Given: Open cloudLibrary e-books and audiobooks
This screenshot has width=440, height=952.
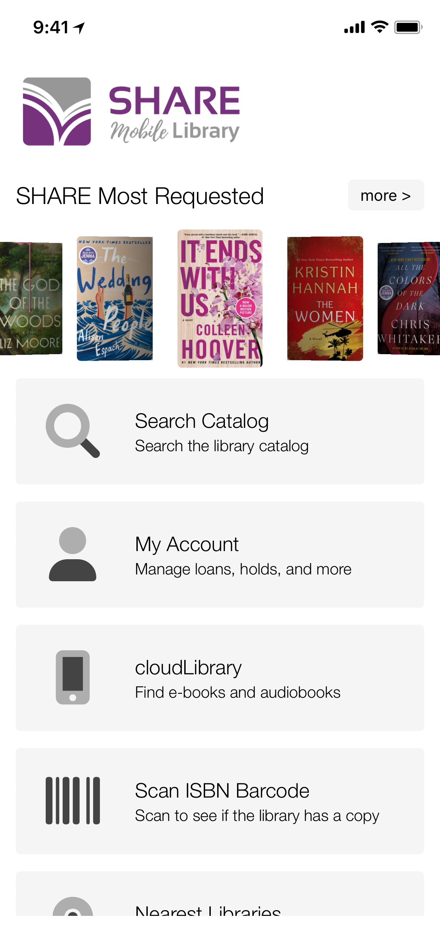Looking at the screenshot, I should 220,678.
